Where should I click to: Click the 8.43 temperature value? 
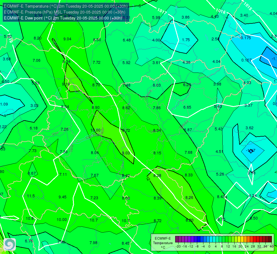[221, 197]
